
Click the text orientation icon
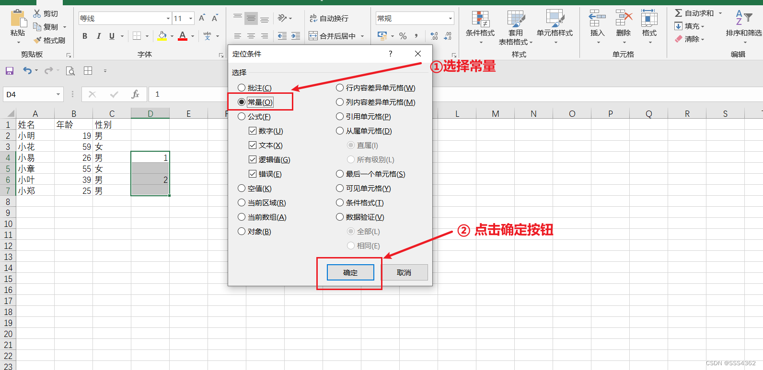click(282, 18)
